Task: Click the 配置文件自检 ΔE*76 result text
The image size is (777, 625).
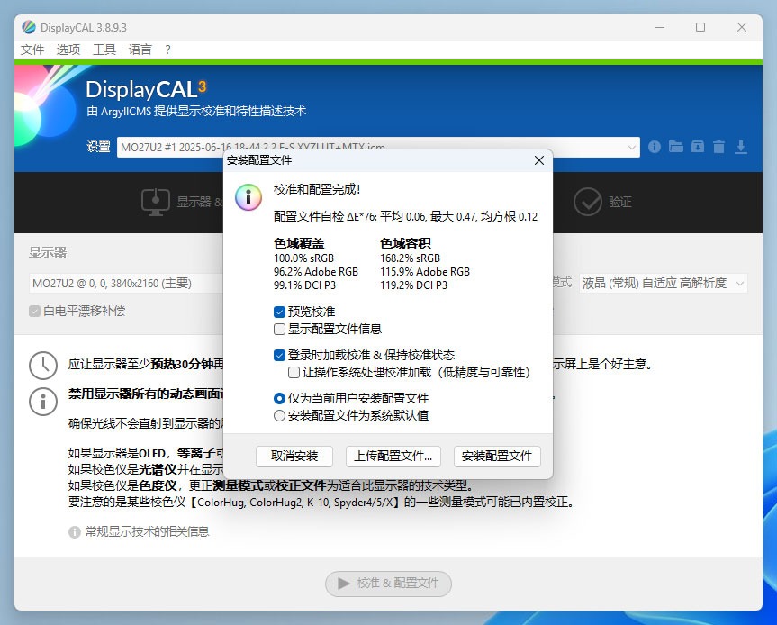Action: pyautogui.click(x=405, y=217)
